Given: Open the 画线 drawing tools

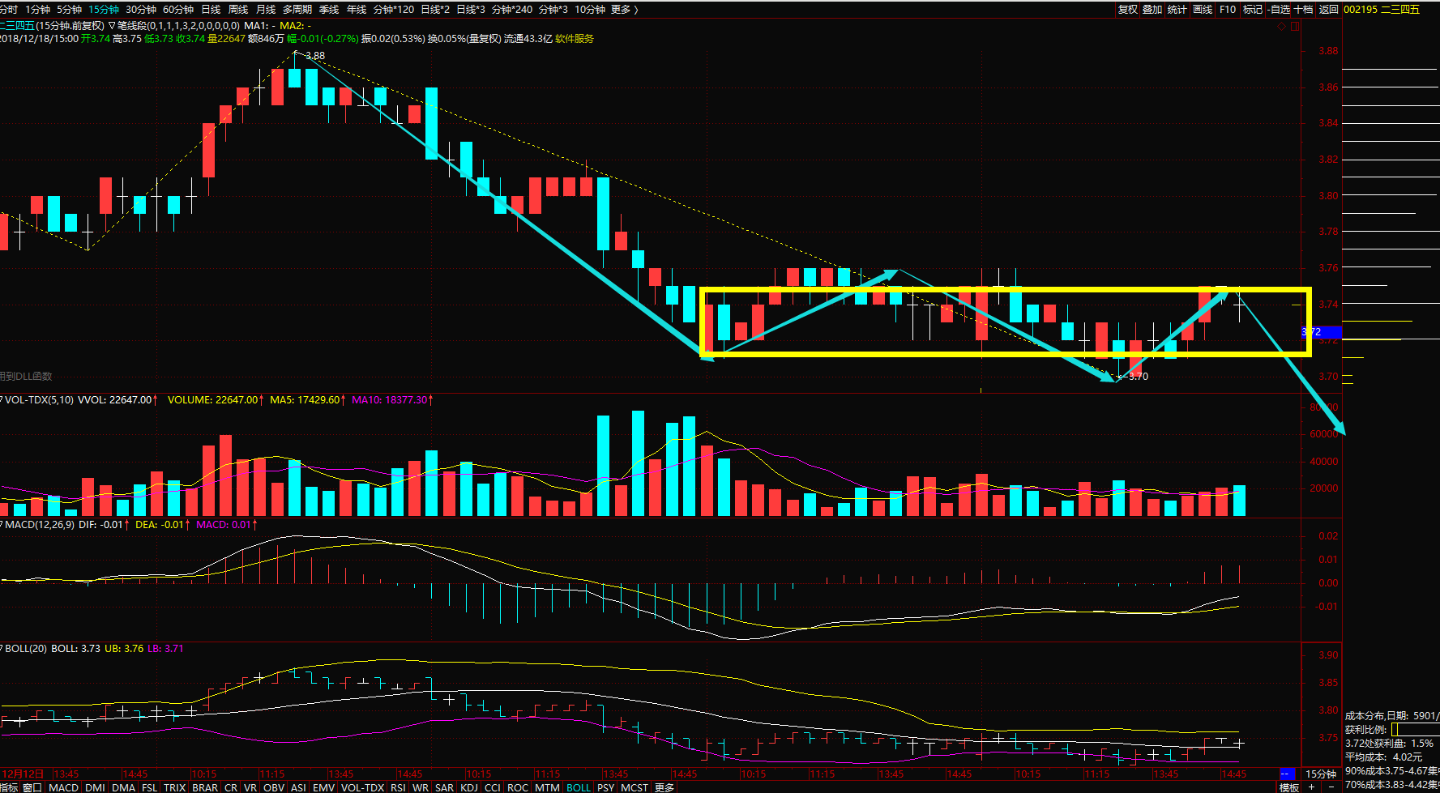Looking at the screenshot, I should [x=1203, y=10].
